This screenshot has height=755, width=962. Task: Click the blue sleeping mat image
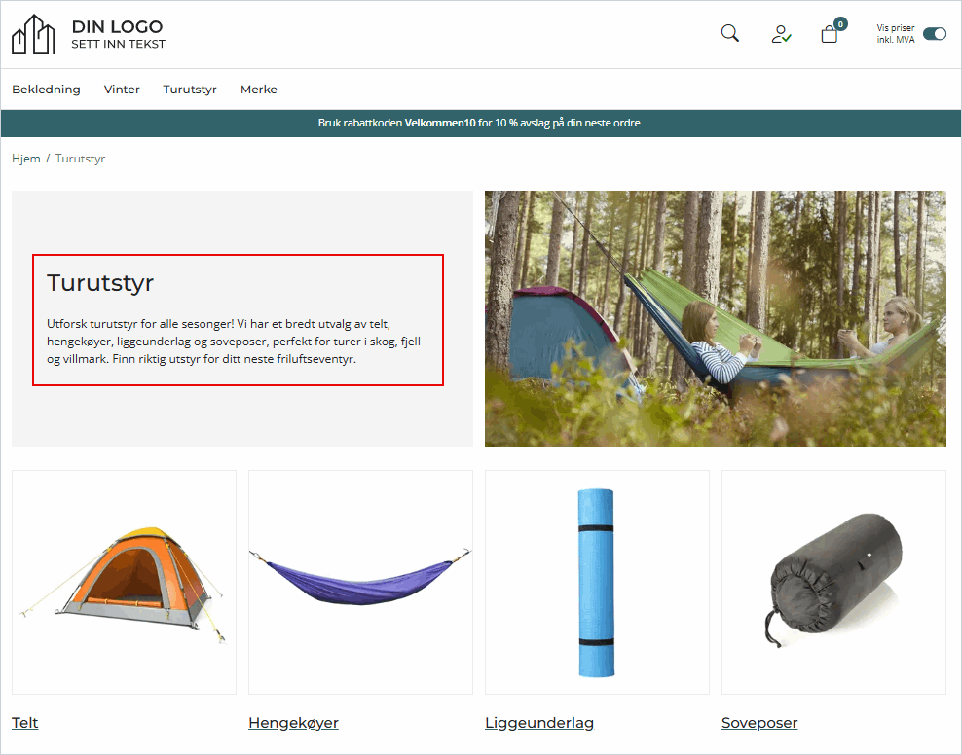596,582
